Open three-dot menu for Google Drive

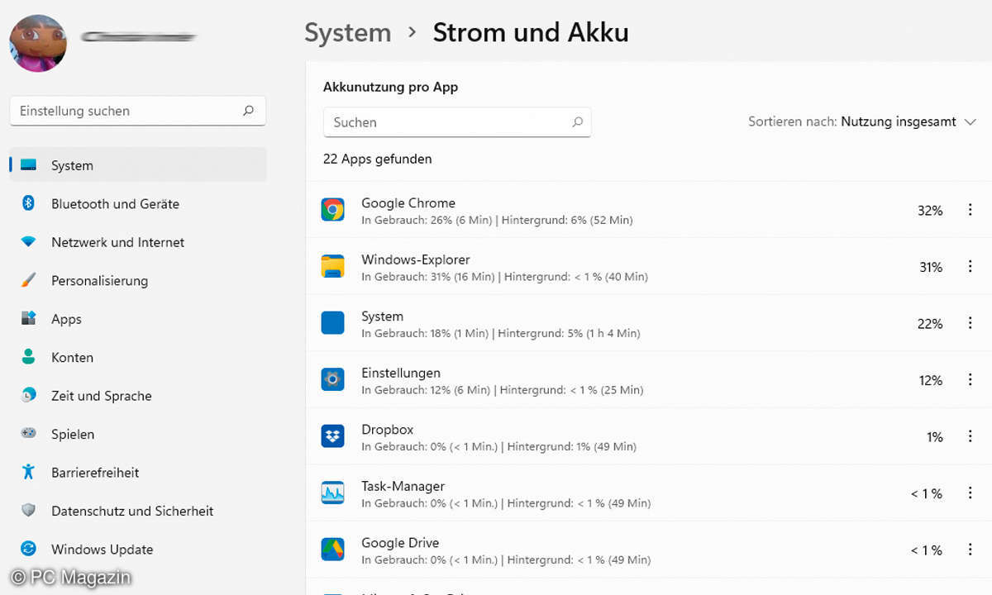pos(970,550)
